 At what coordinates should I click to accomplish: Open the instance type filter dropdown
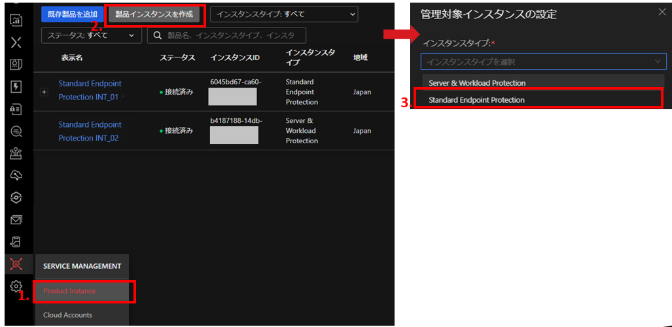(x=283, y=14)
